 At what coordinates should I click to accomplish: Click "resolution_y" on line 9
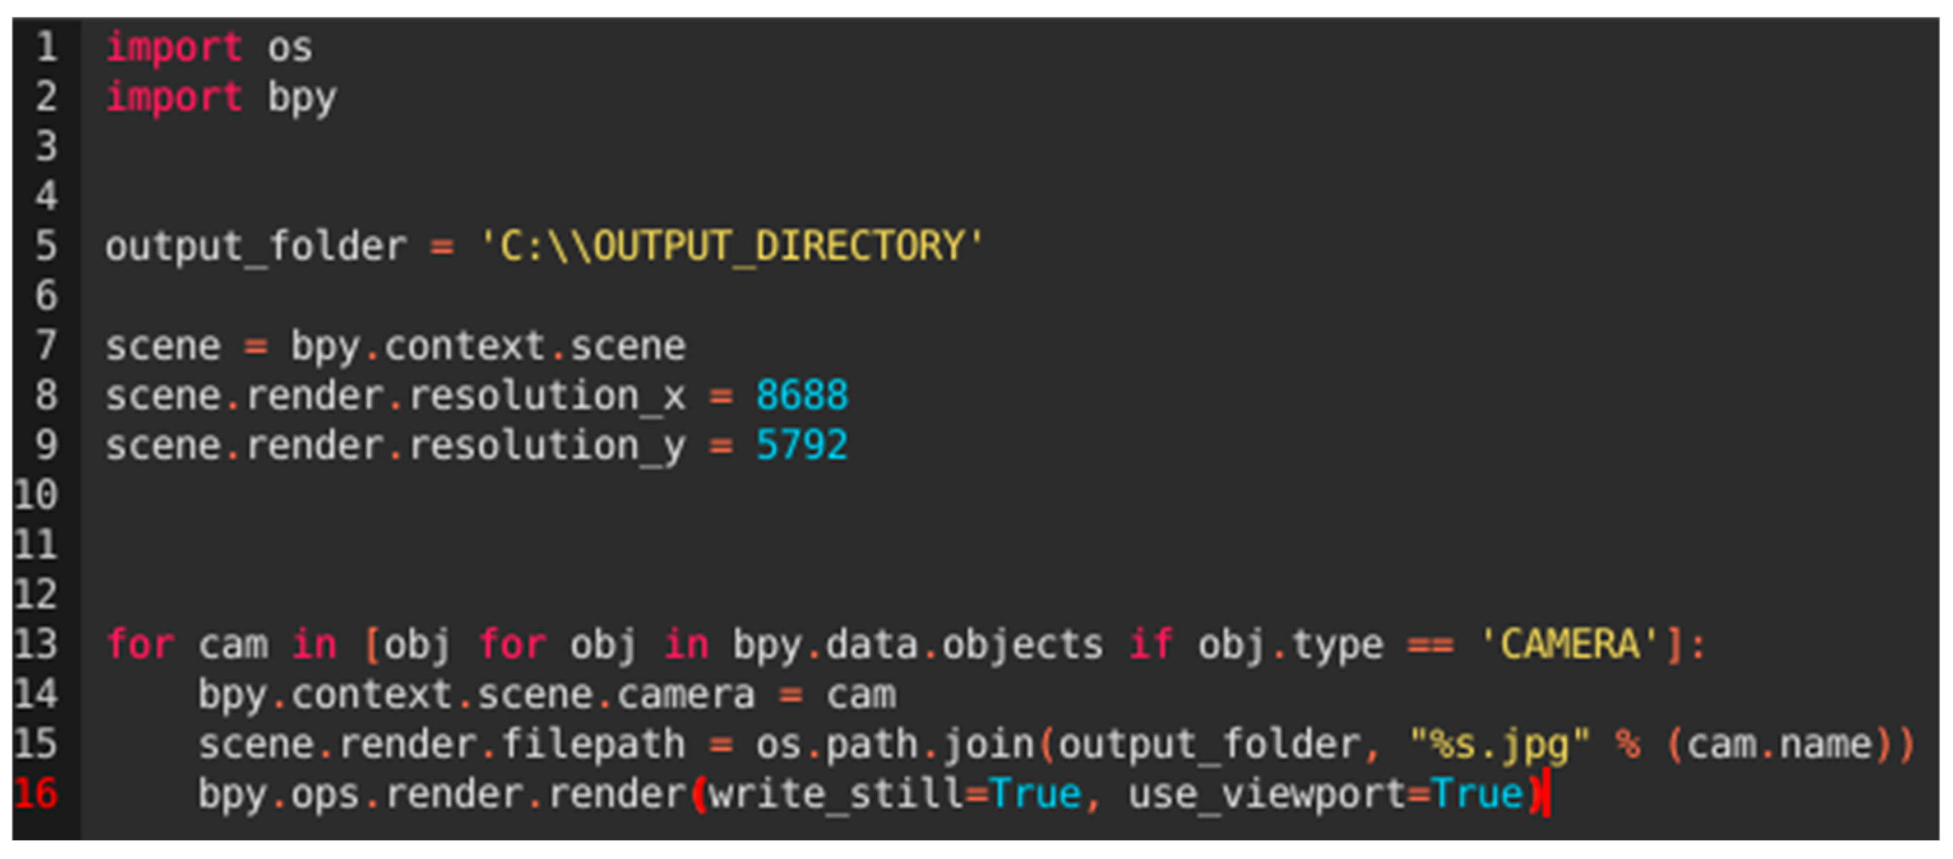point(547,445)
